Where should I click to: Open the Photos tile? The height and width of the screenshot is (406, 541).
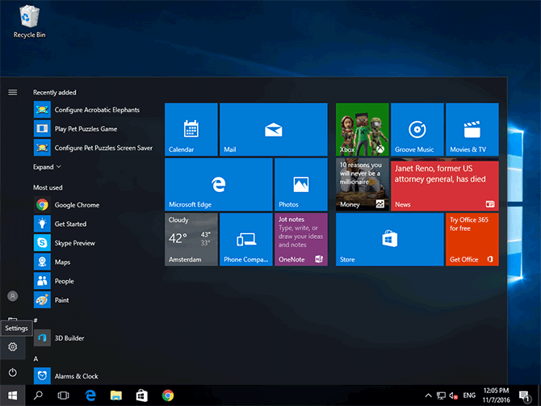[x=301, y=185]
